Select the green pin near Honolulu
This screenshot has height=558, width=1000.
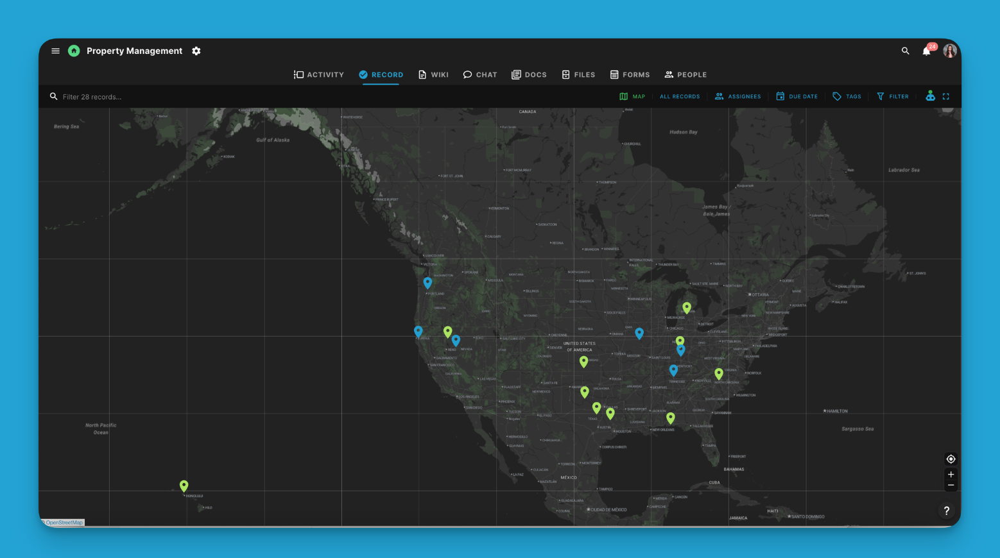pyautogui.click(x=184, y=486)
